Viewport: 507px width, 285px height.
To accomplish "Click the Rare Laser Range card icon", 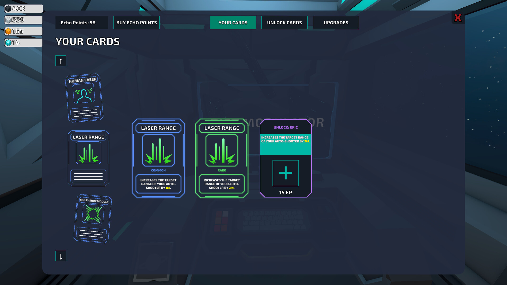I will [222, 150].
